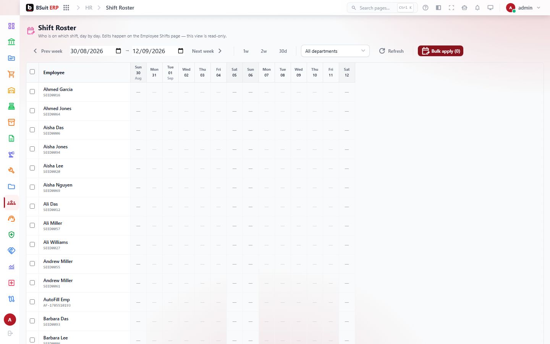Open the robot arm manufacturing icon
The height and width of the screenshot is (344, 550).
pos(11,154)
